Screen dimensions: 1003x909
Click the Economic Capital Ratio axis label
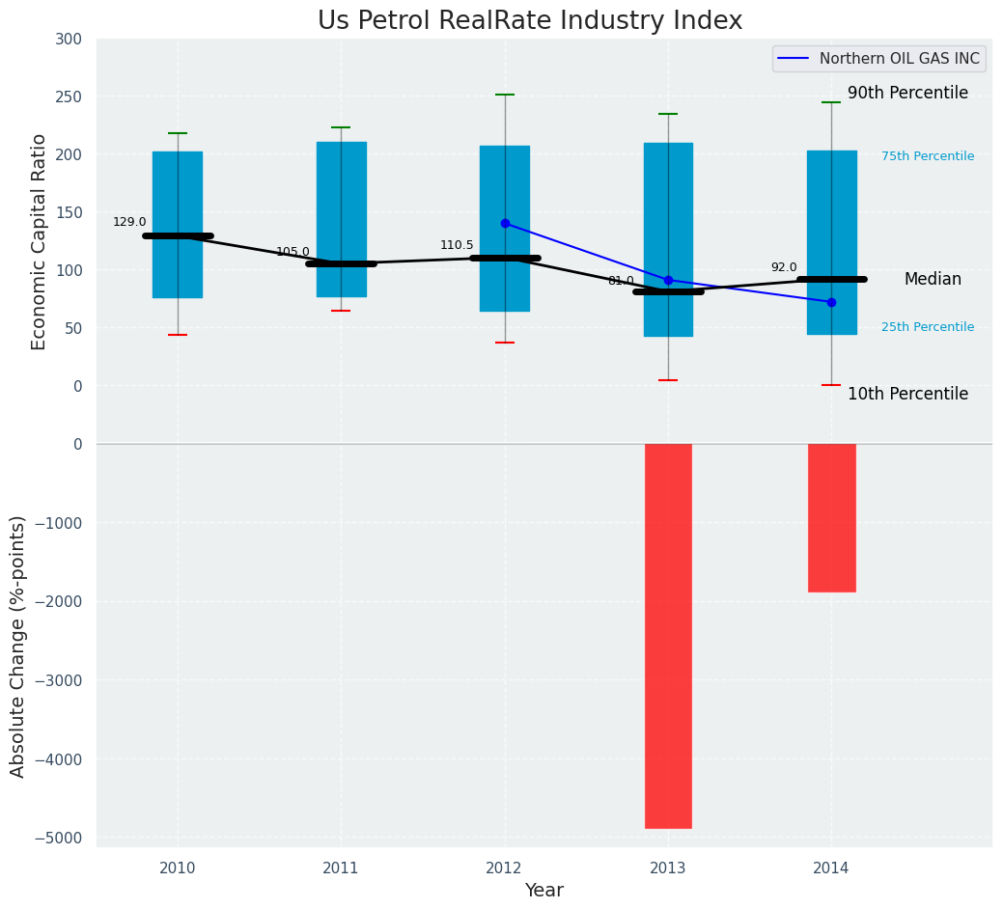click(x=39, y=242)
